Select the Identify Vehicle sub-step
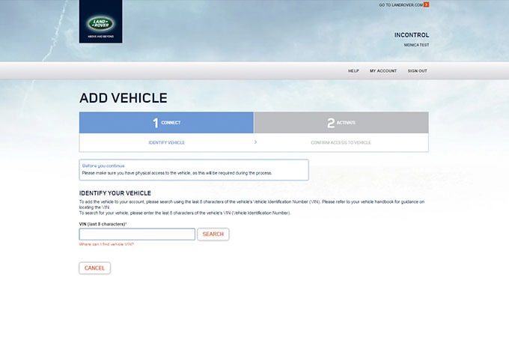This screenshot has height=337, width=509. [x=166, y=142]
